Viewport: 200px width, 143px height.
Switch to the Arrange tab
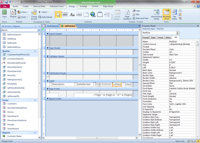[83, 6]
